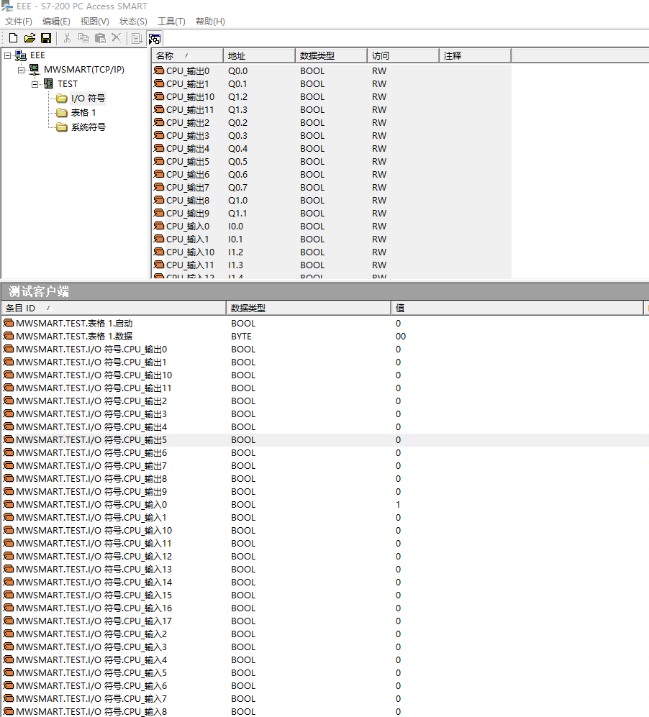The width and height of the screenshot is (649, 717).
Task: Collapse the EEE root tree node
Action: tap(7, 55)
